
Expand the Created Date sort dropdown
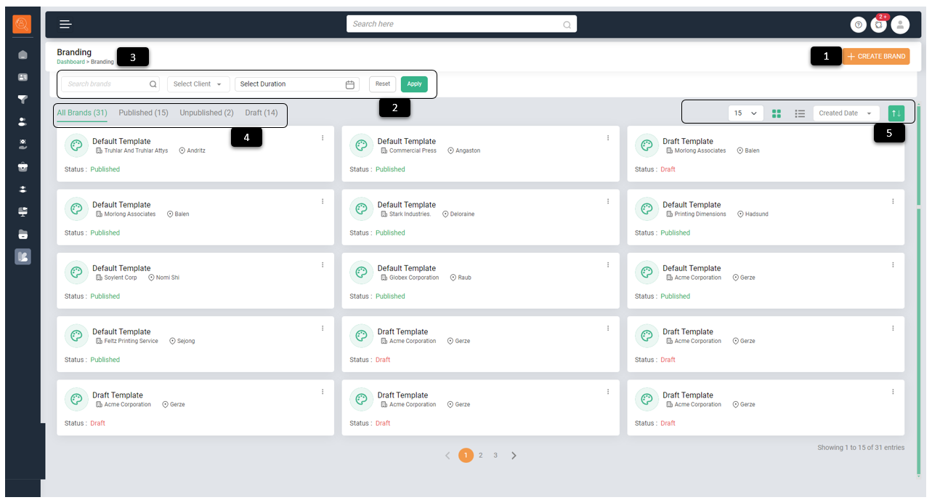[846, 113]
